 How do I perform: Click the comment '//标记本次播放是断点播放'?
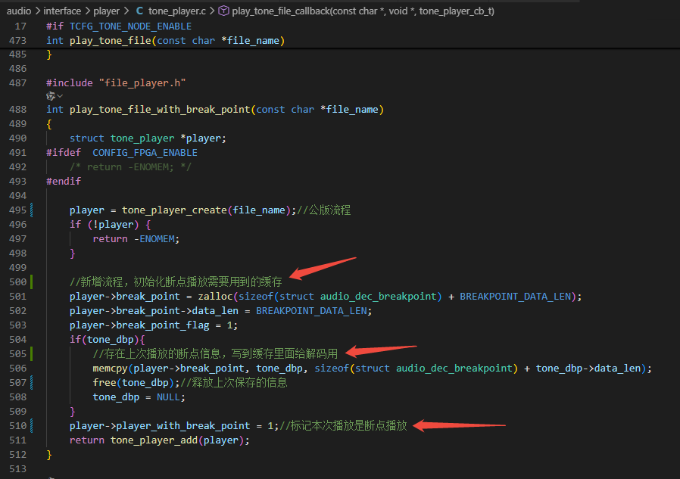(343, 426)
